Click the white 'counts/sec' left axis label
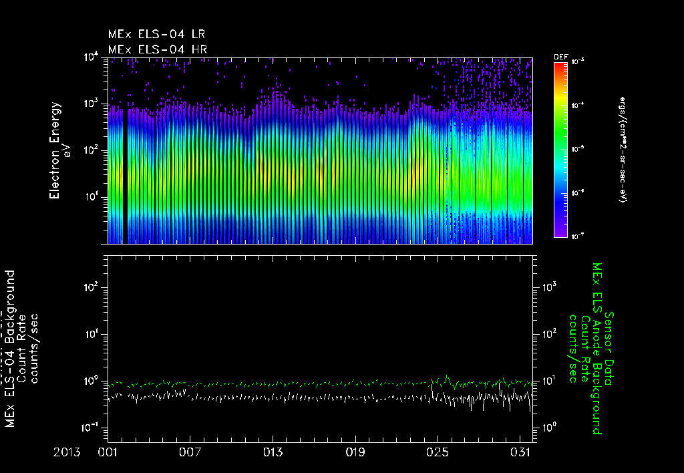The width and height of the screenshot is (684, 473). pos(33,349)
